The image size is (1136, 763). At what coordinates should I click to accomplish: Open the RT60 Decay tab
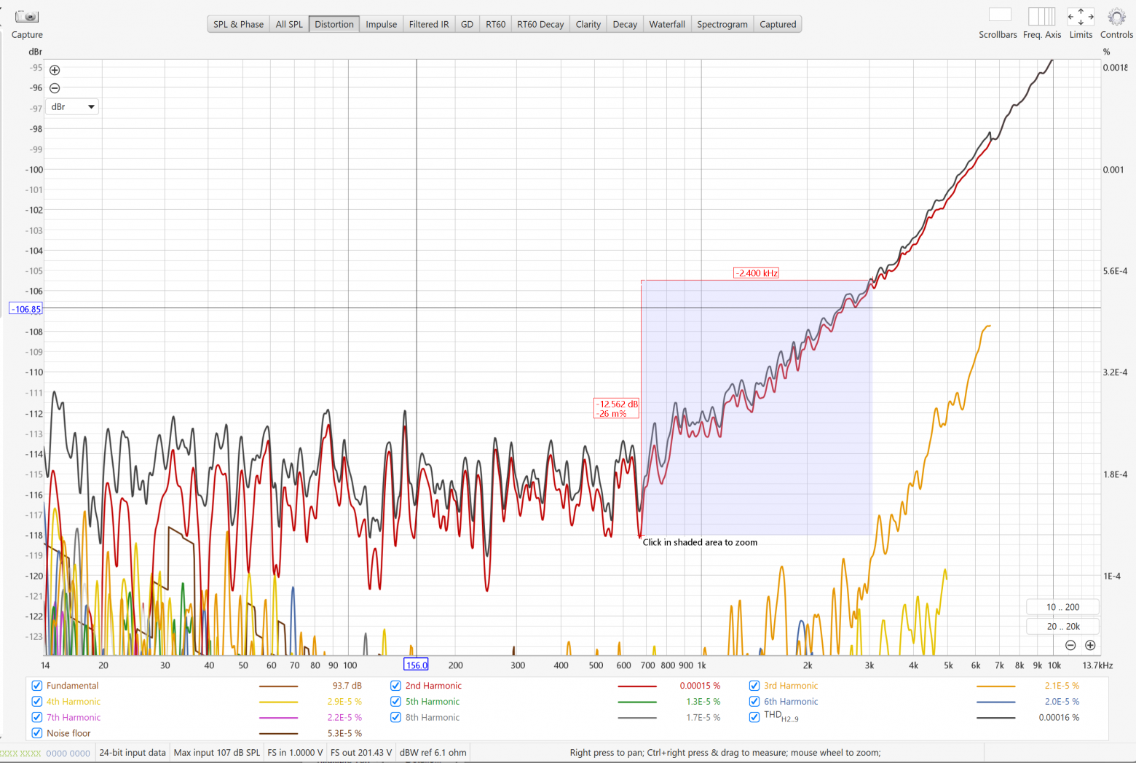pyautogui.click(x=540, y=24)
